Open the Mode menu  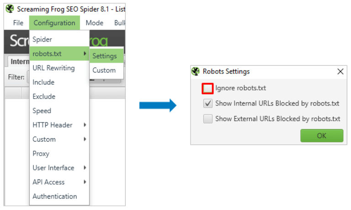click(95, 23)
